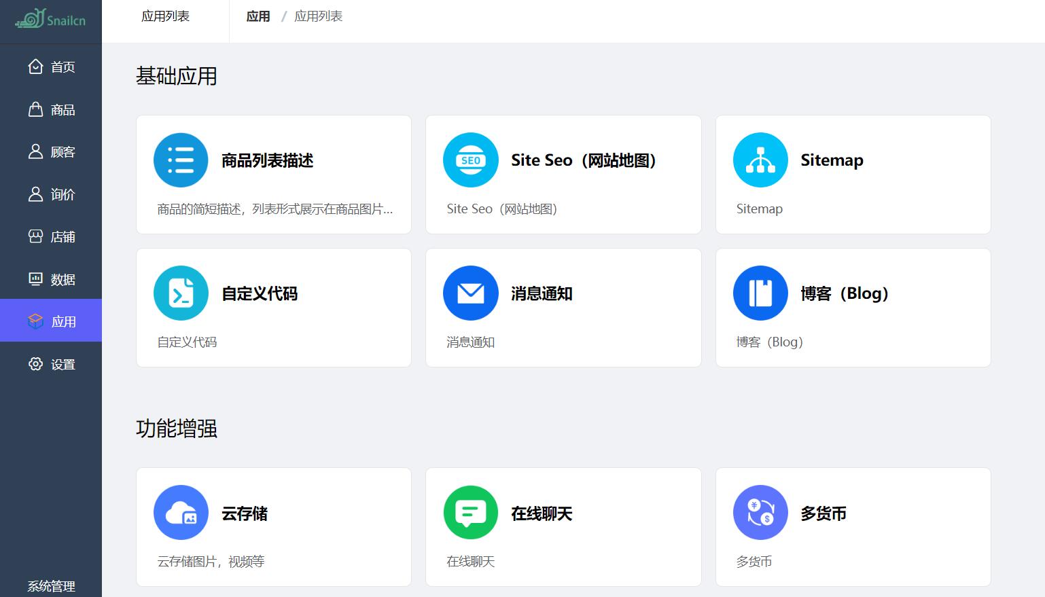Click the envelope icon of 消息通知
The image size is (1045, 597).
470,293
